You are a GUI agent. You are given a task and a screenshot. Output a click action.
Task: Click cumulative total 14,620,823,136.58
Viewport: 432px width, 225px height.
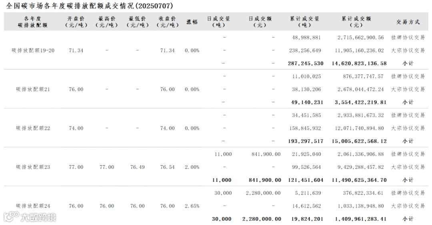pos(359,63)
